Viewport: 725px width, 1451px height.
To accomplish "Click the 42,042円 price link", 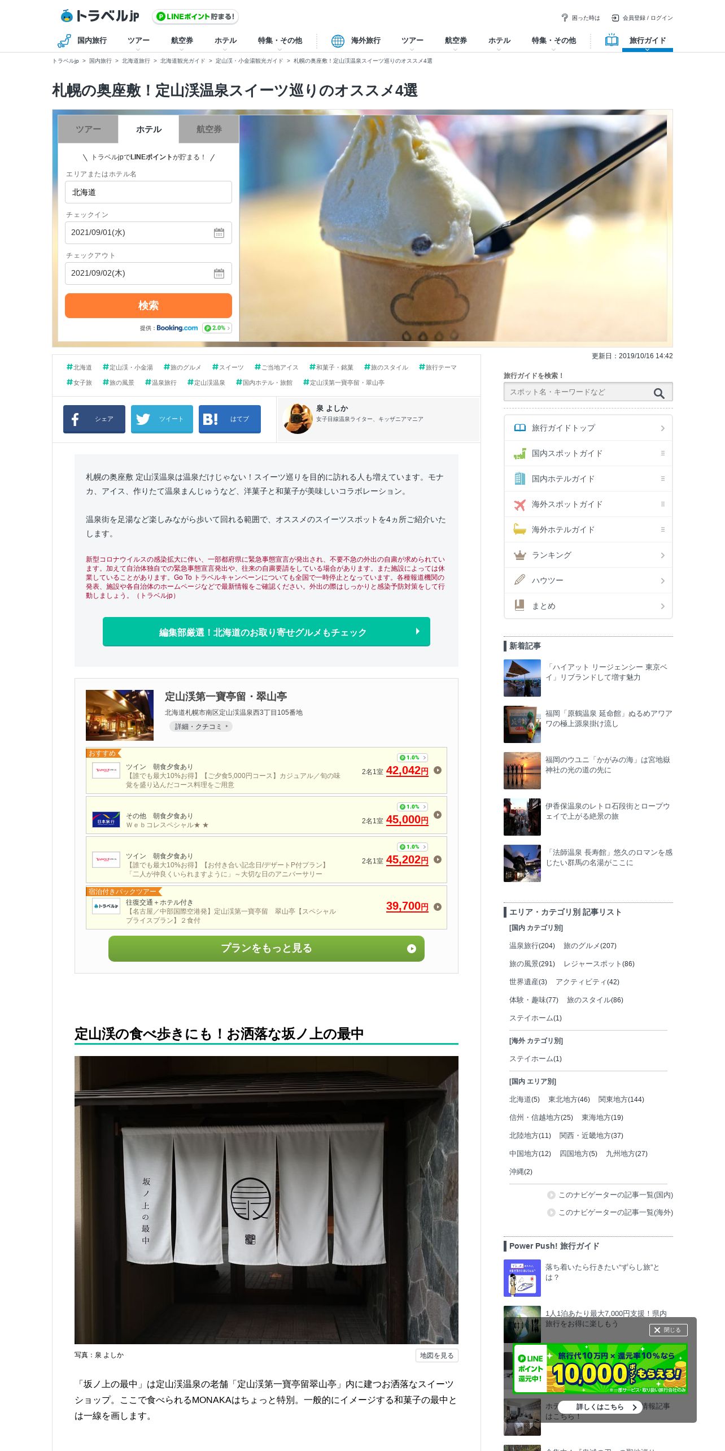I will [x=407, y=771].
